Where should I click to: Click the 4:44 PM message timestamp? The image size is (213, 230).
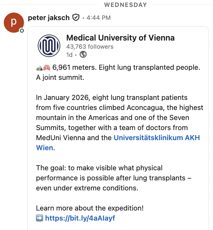(x=98, y=18)
